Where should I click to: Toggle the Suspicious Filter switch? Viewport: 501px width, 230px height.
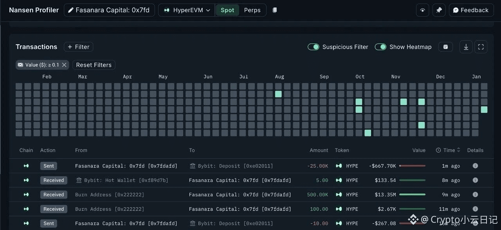click(314, 47)
